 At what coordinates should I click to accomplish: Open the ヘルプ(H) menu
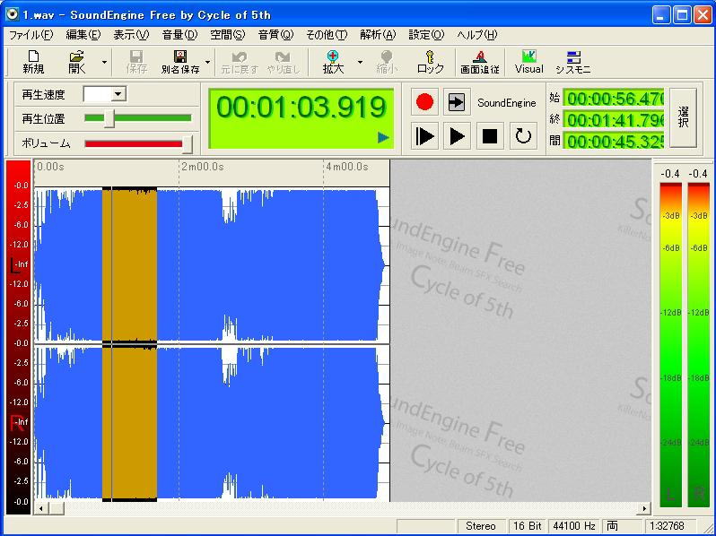coord(476,35)
